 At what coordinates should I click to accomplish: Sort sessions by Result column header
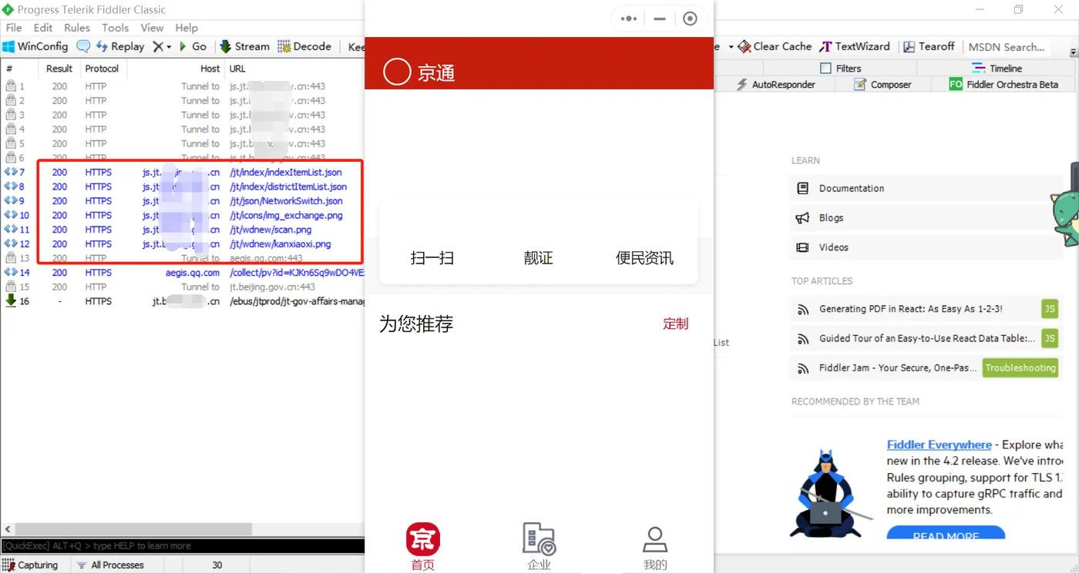tap(59, 69)
